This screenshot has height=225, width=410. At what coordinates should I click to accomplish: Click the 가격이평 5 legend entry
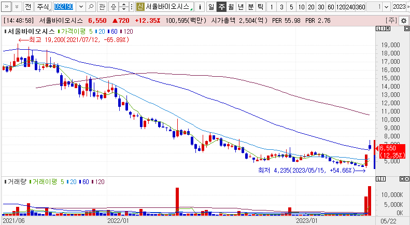tap(75, 32)
